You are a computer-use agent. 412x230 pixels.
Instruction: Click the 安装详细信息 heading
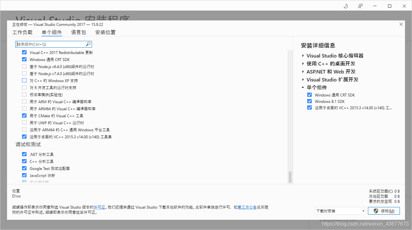click(318, 45)
